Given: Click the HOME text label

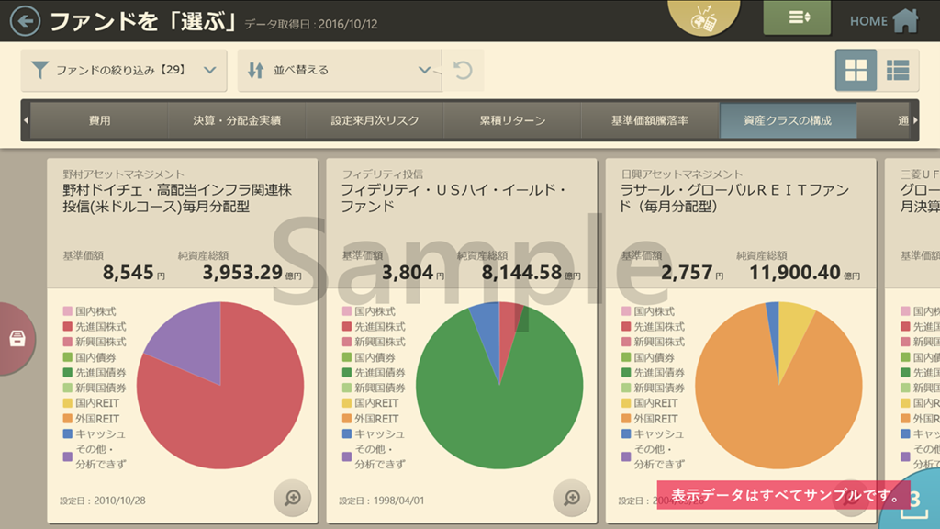Looking at the screenshot, I should click(x=868, y=21).
